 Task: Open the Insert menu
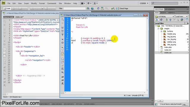pyautogui.click(x=26, y=3)
